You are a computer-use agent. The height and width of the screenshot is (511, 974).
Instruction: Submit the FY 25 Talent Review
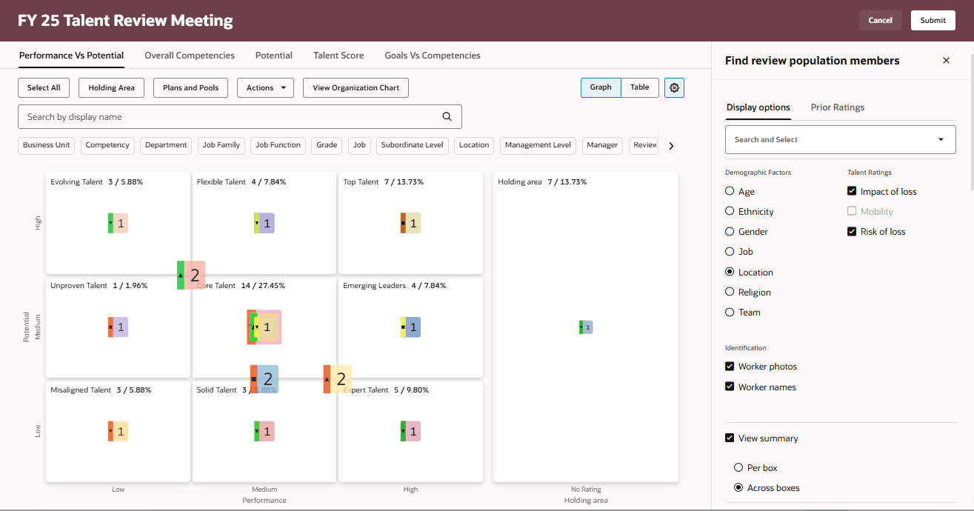pos(933,20)
